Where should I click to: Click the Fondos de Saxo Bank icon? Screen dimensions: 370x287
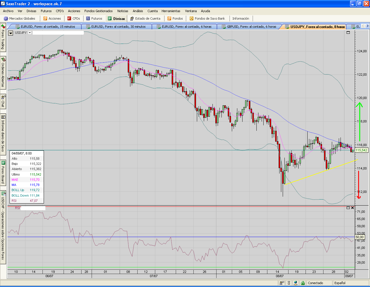pos(191,18)
